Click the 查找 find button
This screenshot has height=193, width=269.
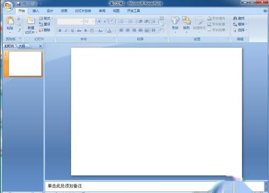pos(239,18)
